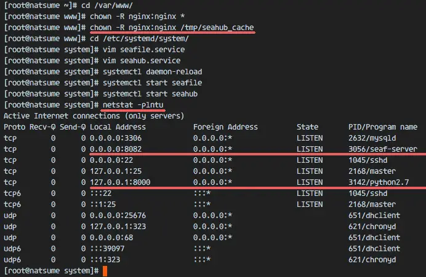Click the 'Send-Q' column header
426x277 pixels.
[x=73, y=127]
